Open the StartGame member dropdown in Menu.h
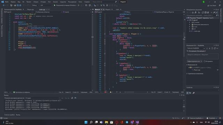223x125 pixels. (169, 12)
